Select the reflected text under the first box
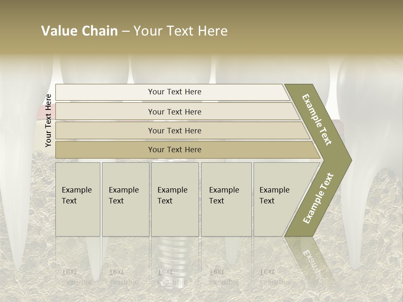Screen dimensions: 403x302 click(76, 277)
